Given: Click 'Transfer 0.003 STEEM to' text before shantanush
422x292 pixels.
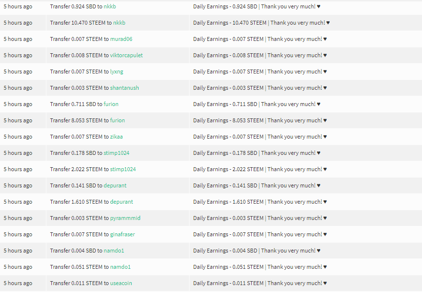Looking at the screenshot, I should (x=79, y=88).
